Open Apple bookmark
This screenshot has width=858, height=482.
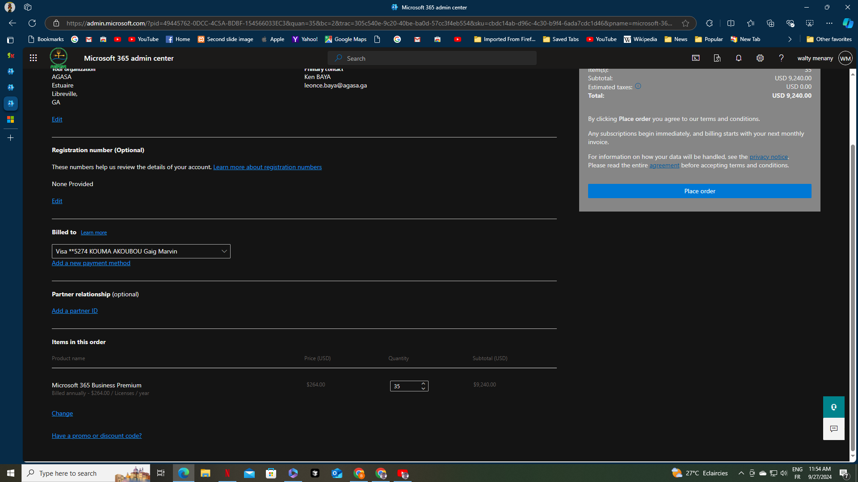click(x=273, y=39)
